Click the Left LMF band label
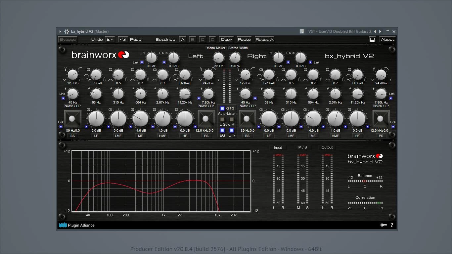452x254 pixels. pos(118,136)
